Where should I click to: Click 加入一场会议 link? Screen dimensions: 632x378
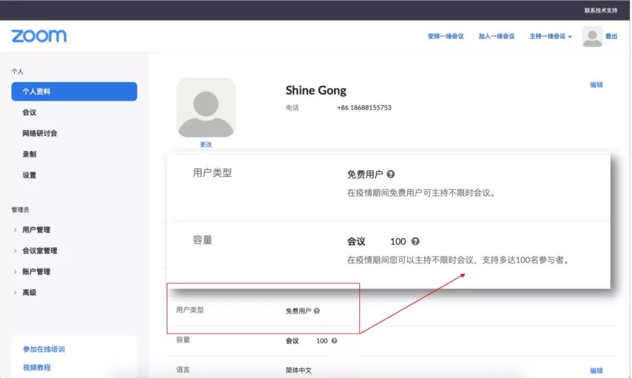click(496, 36)
